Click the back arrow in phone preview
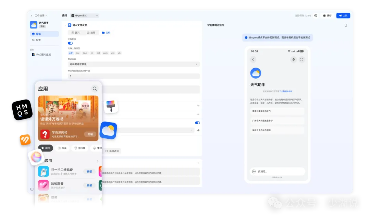This screenshot has width=370, height=218. point(253,60)
